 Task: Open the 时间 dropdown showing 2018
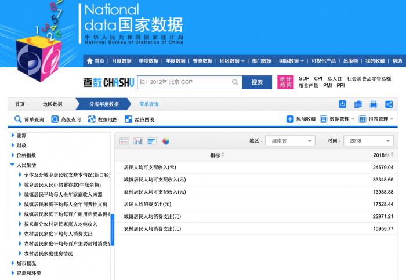(x=368, y=141)
